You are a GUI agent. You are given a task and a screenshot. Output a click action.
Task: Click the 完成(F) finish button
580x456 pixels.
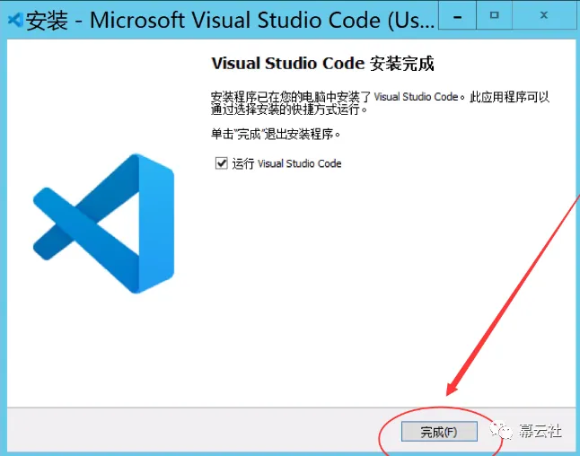tap(439, 431)
